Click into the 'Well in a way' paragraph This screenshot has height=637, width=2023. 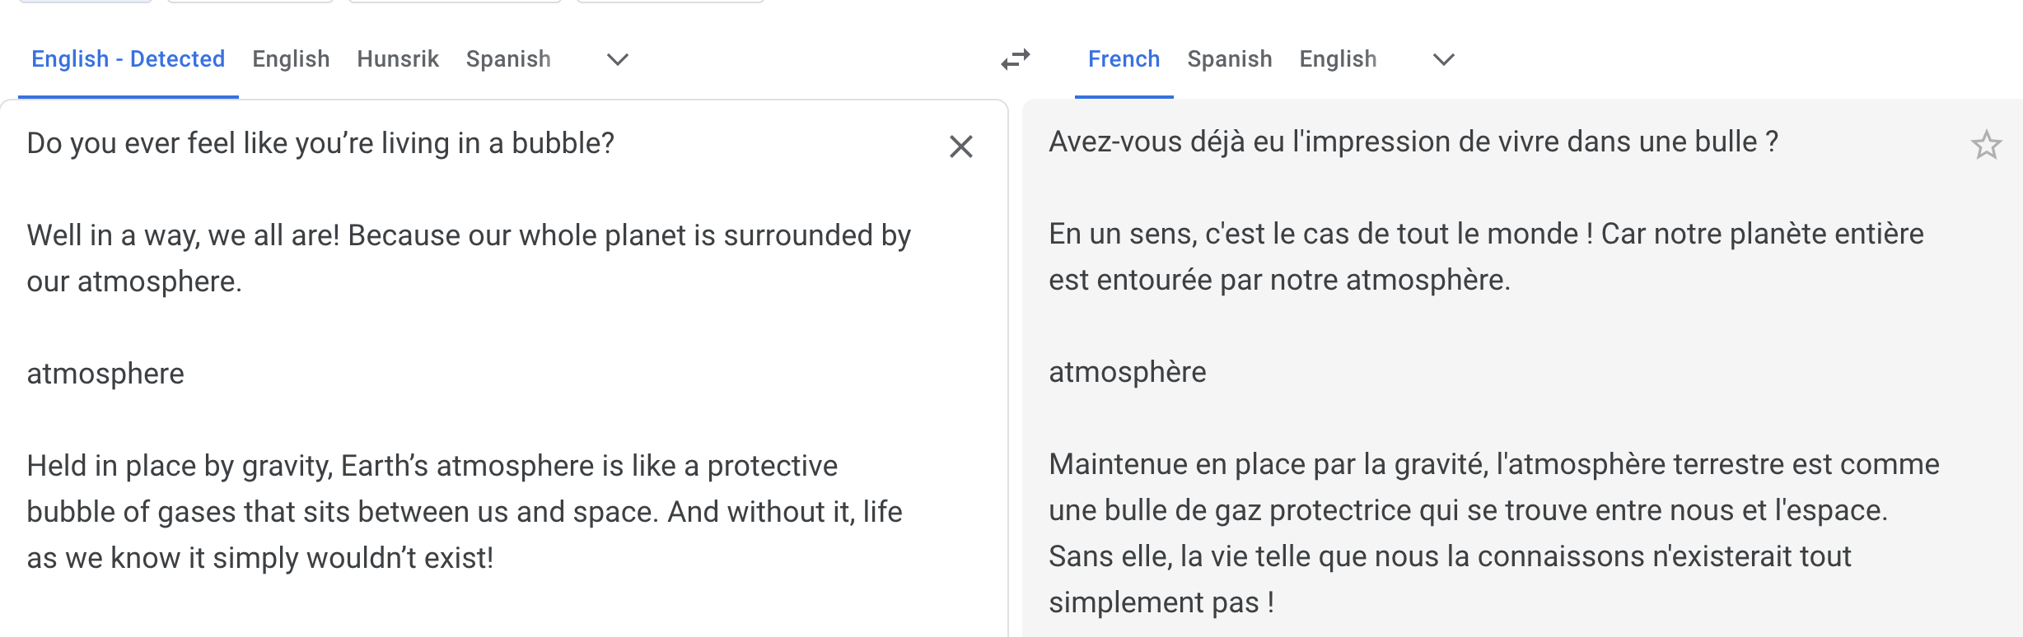point(469,258)
